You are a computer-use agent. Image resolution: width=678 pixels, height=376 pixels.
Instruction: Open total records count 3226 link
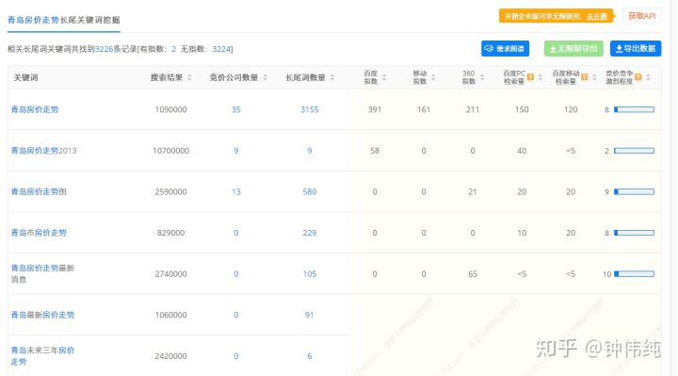104,49
